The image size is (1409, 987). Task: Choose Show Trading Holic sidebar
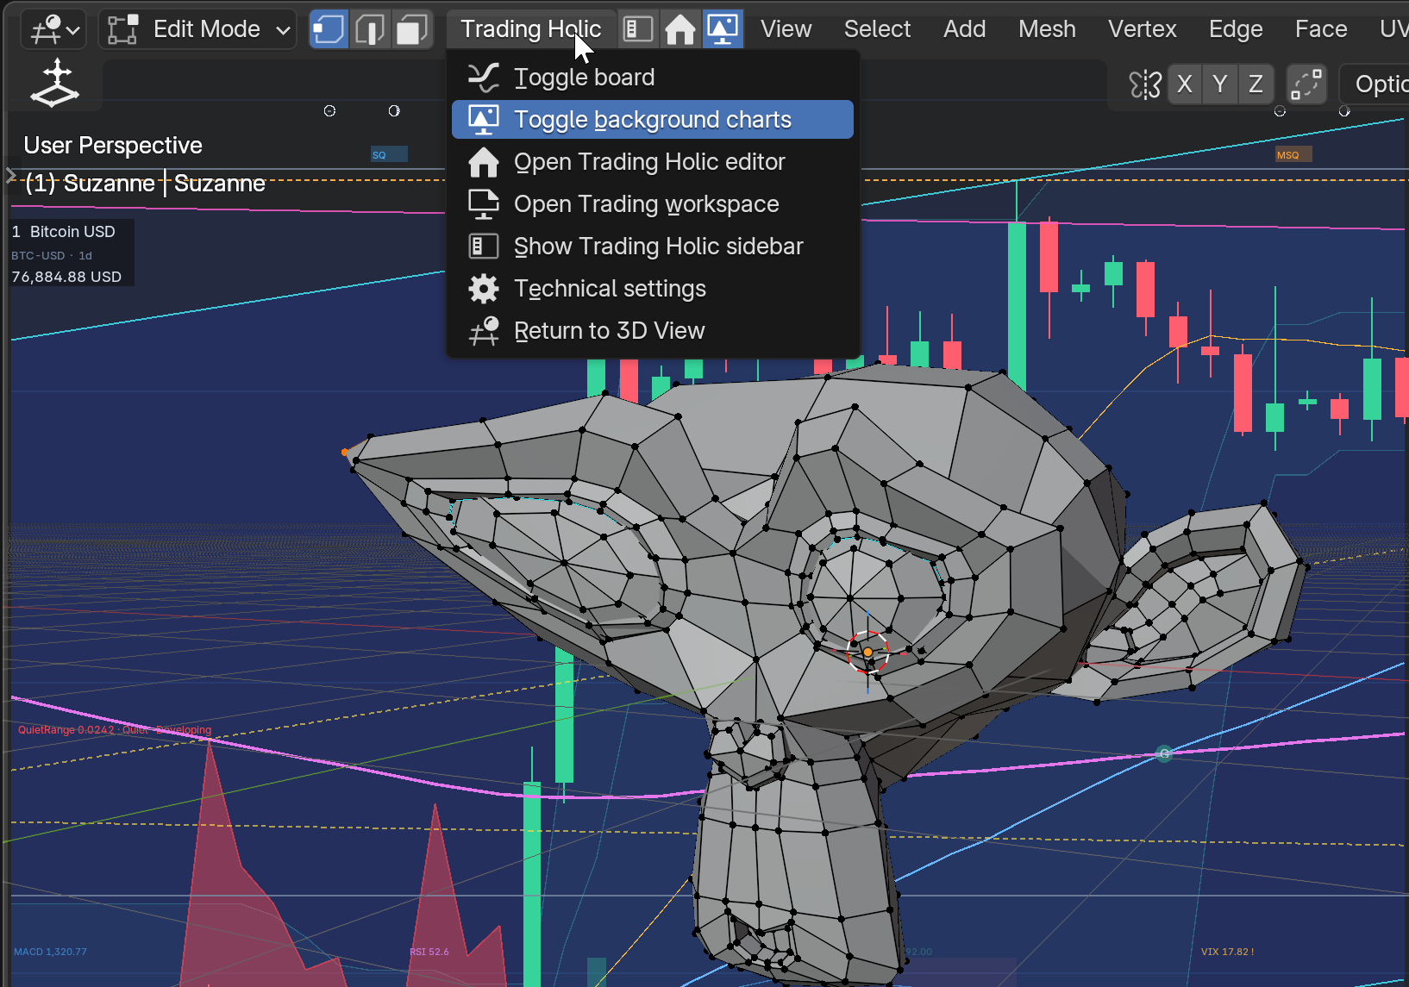pos(653,247)
